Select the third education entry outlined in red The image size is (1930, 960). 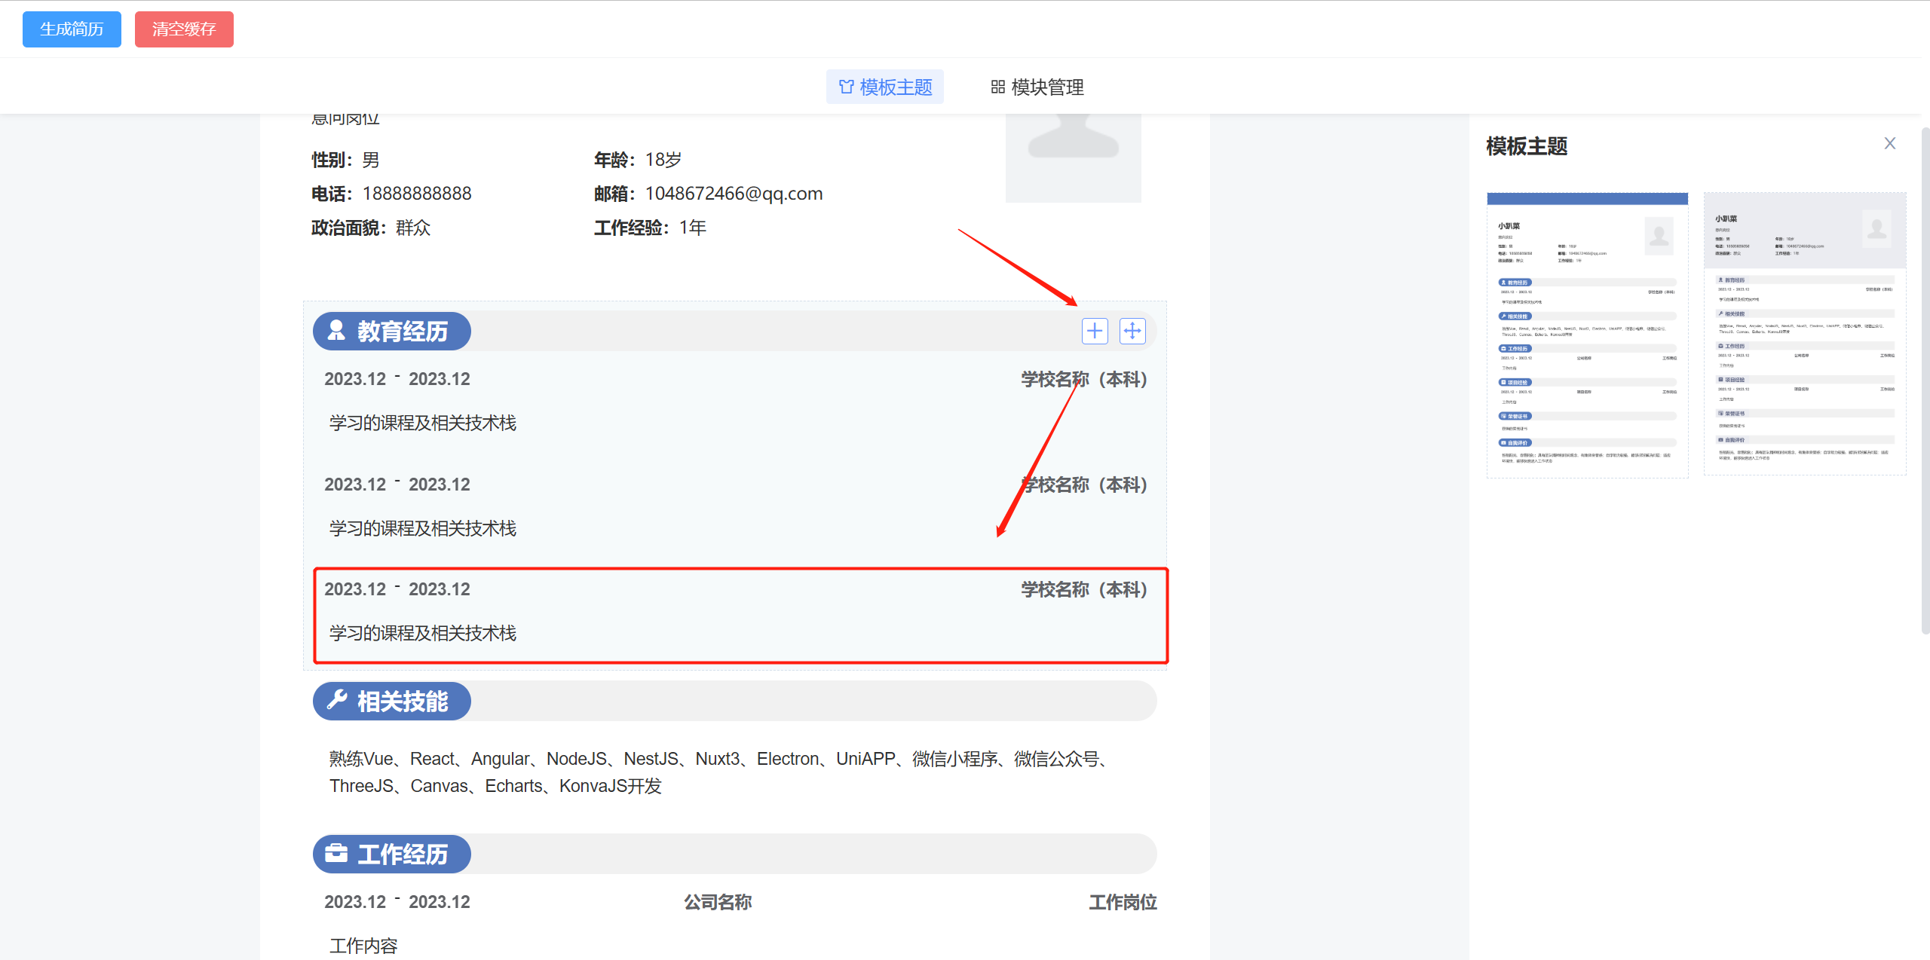point(740,615)
